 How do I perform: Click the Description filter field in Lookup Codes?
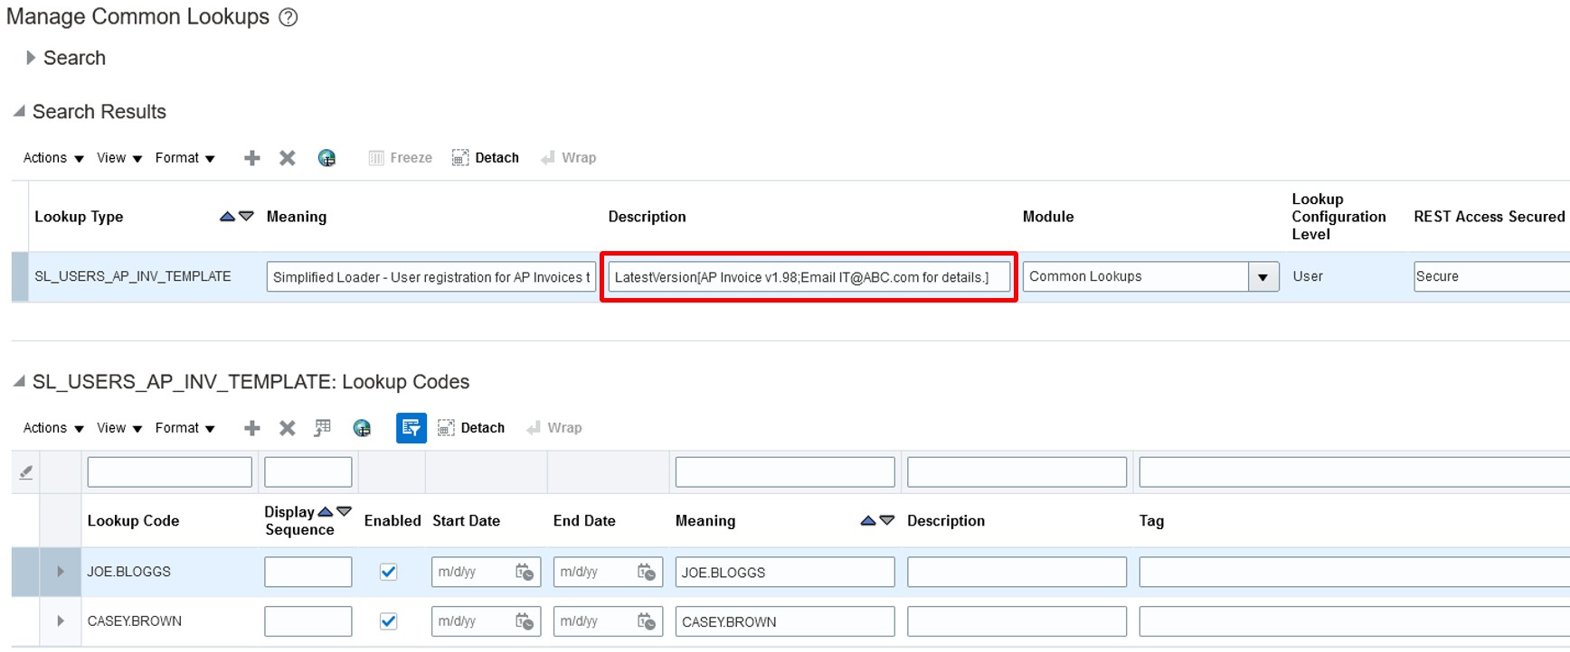click(x=1017, y=472)
